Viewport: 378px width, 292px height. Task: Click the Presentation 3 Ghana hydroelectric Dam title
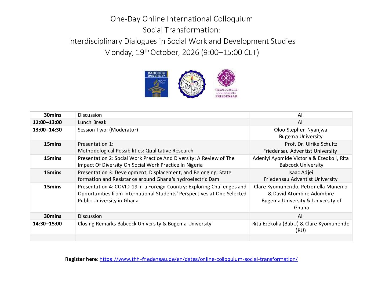(155, 176)
